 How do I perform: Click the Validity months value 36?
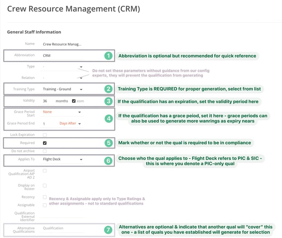47,101
